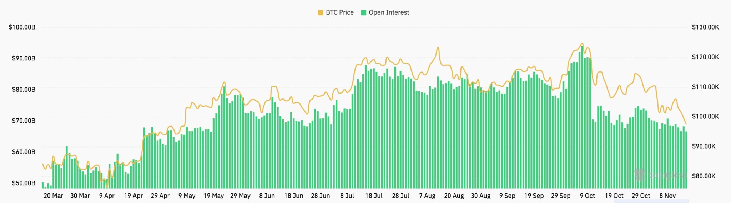Viewport: 731px width, 203px height.
Task: Select the 7 Aug date label
Action: [427, 196]
